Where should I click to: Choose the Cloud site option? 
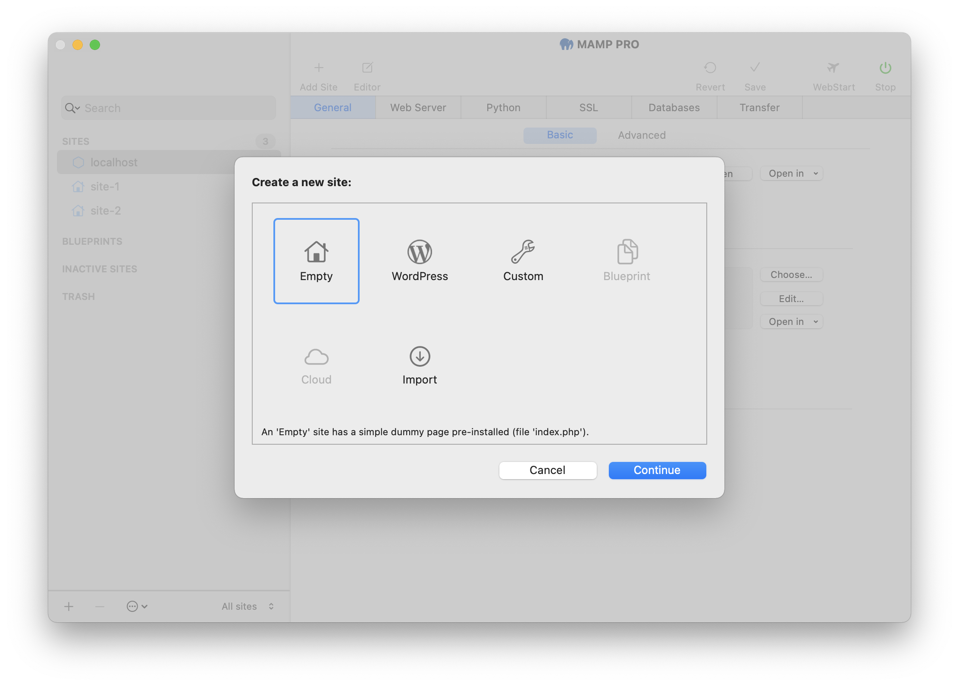point(316,365)
